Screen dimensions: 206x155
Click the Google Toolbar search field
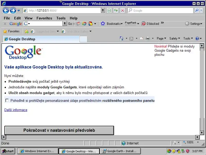coord(45,24)
